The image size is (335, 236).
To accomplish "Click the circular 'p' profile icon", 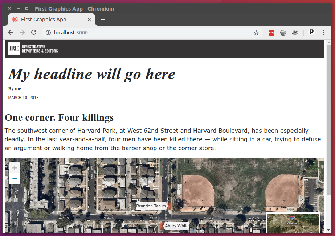I will 311,32.
